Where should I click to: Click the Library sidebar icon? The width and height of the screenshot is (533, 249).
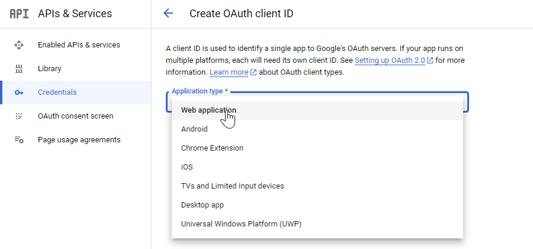(x=19, y=69)
